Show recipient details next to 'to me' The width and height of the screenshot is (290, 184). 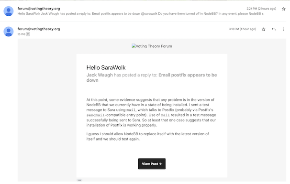tap(28, 34)
